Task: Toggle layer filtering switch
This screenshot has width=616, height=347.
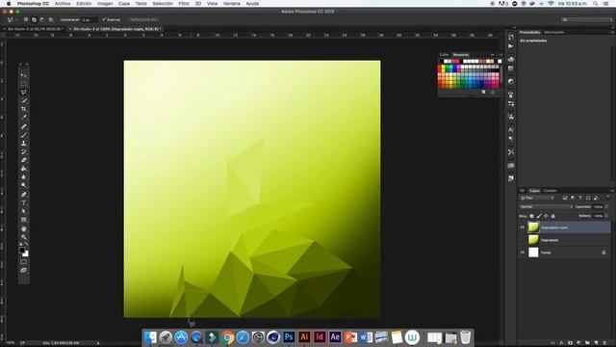Action: tap(607, 197)
